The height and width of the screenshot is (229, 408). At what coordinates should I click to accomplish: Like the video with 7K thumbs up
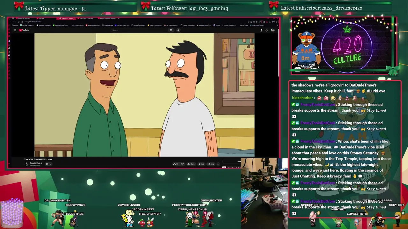(176, 164)
